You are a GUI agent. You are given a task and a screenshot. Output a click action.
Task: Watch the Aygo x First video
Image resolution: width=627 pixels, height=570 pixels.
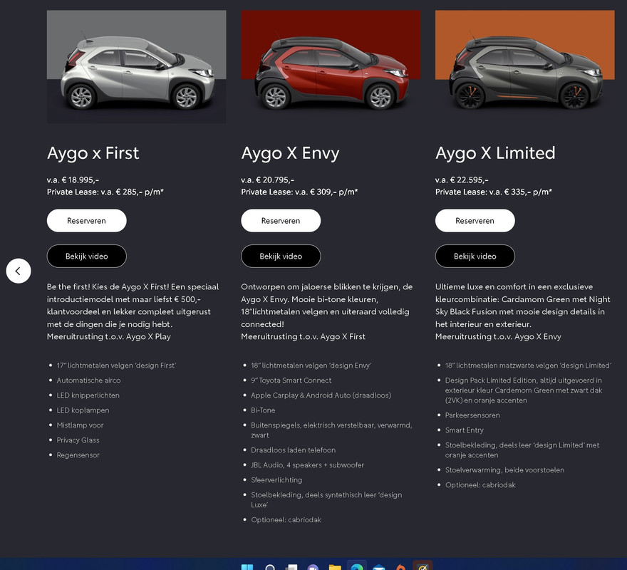pyautogui.click(x=87, y=256)
